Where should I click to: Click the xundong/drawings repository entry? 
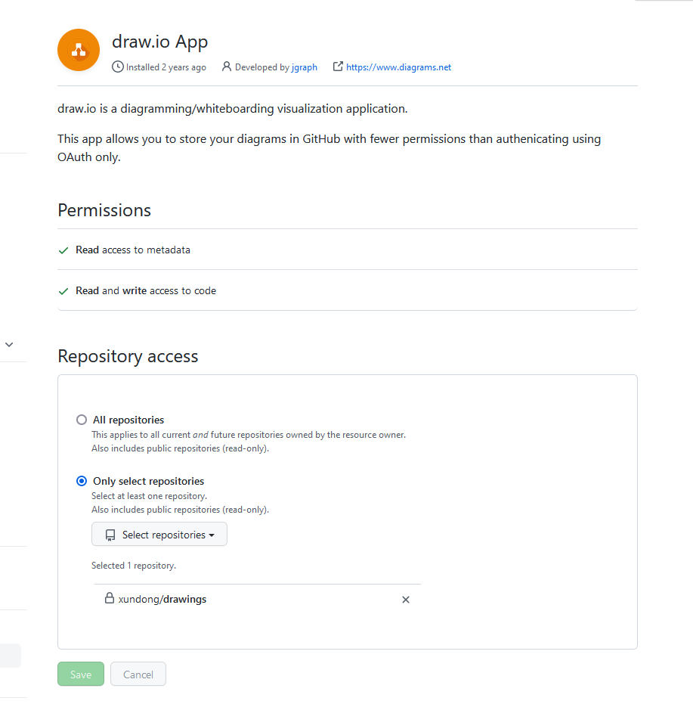click(162, 598)
